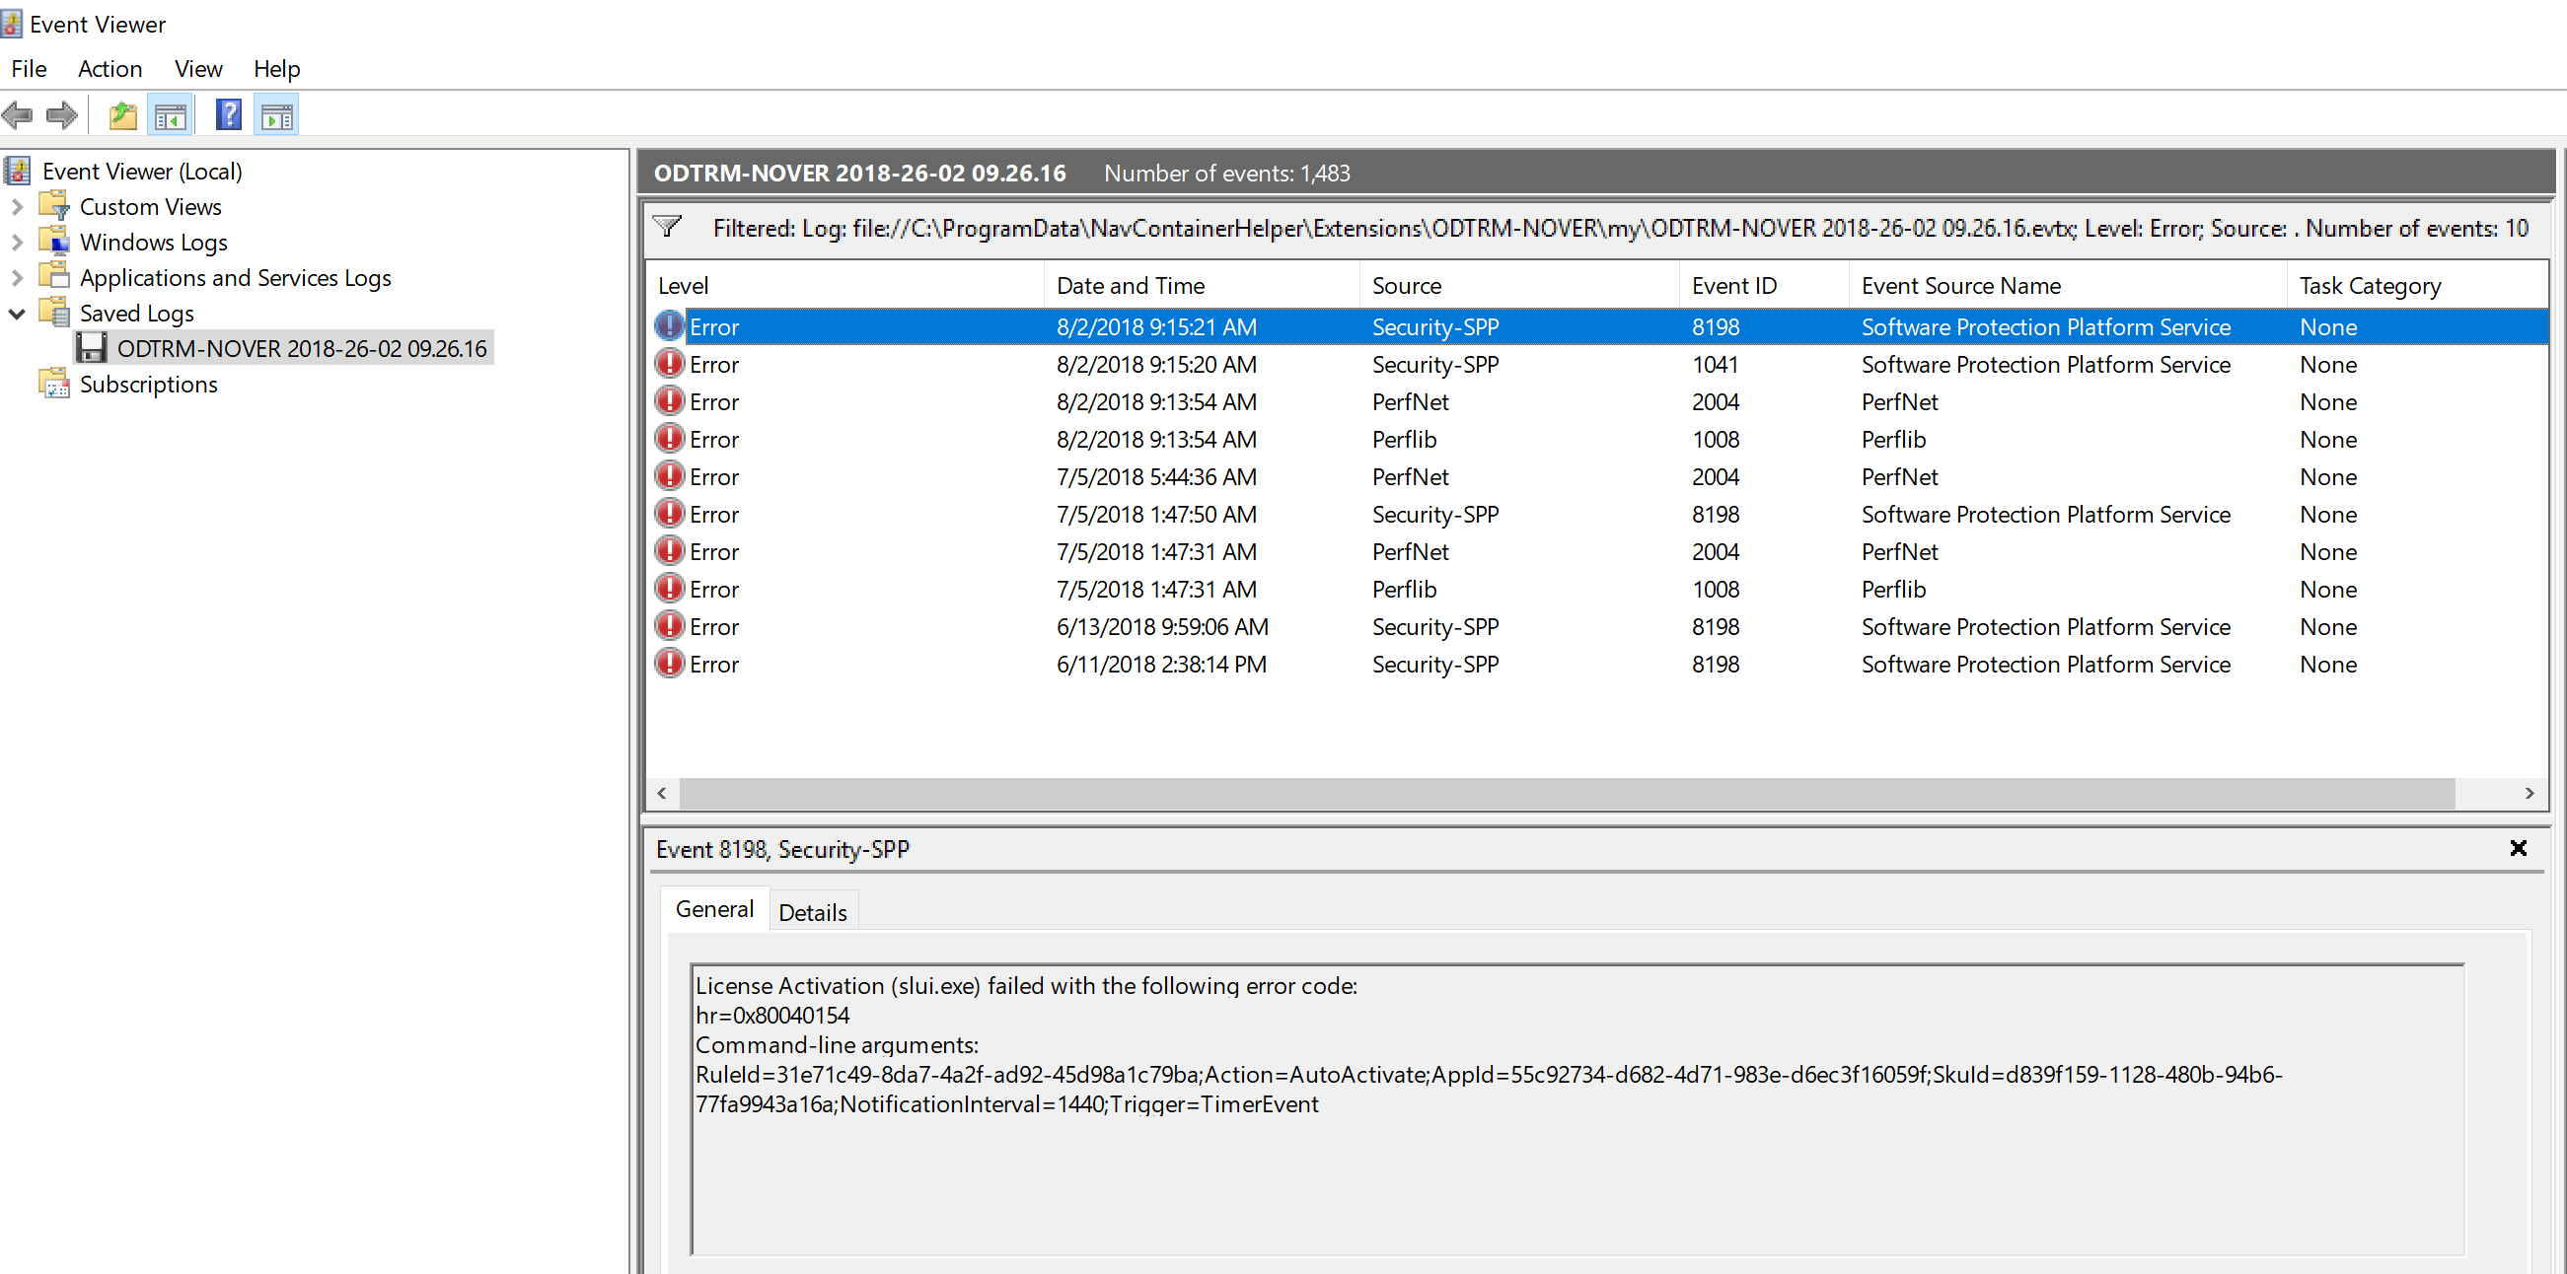This screenshot has height=1274, width=2567.
Task: Open a saved log file
Action: coord(122,113)
